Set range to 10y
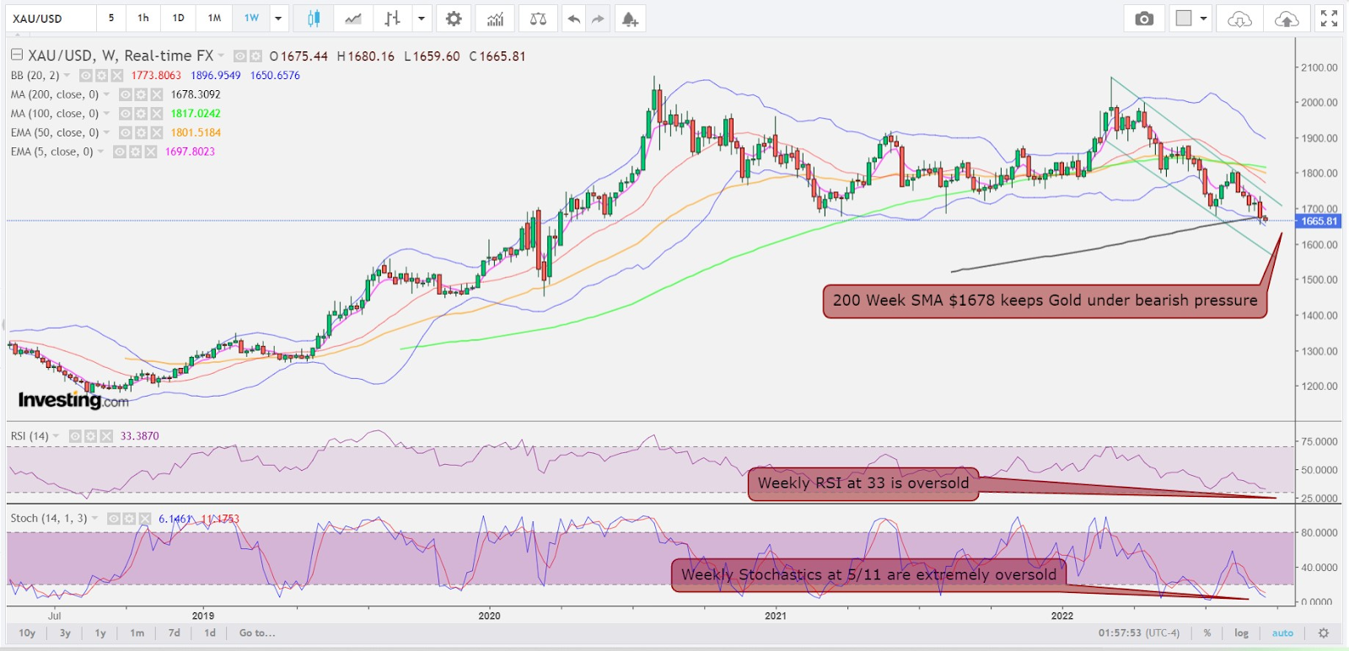This screenshot has height=651, width=1349. pyautogui.click(x=27, y=632)
